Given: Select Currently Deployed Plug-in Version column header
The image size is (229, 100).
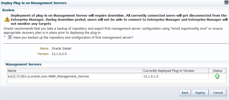Looking at the screenshot, I should 176,71.
